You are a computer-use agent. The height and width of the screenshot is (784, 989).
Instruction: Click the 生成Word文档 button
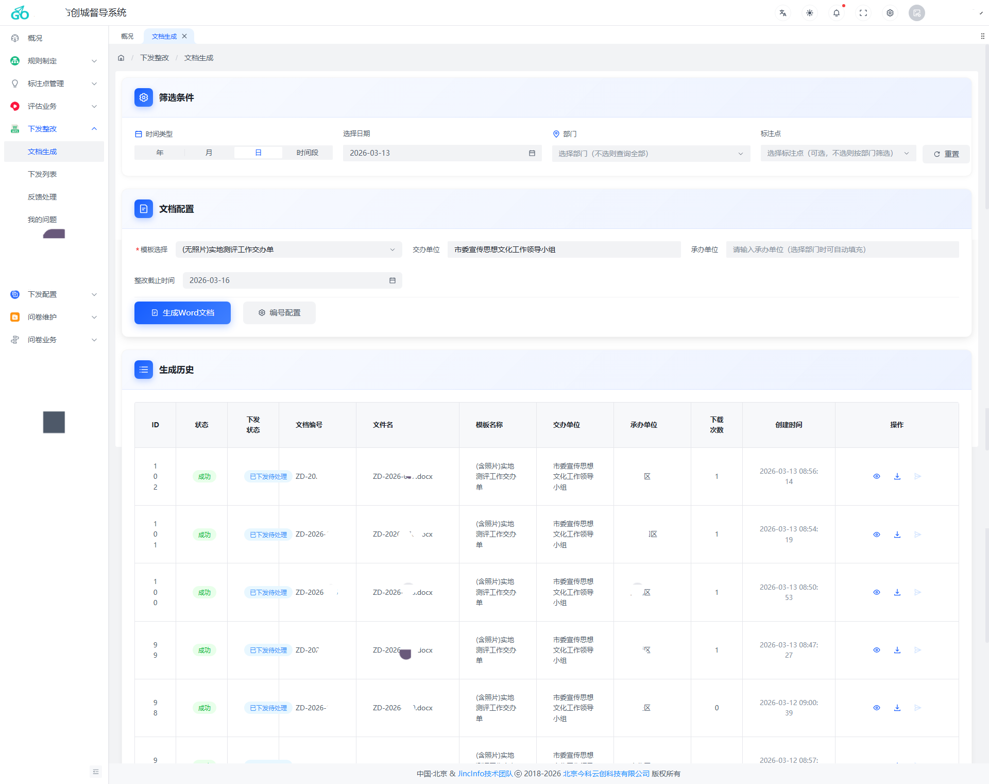(182, 313)
